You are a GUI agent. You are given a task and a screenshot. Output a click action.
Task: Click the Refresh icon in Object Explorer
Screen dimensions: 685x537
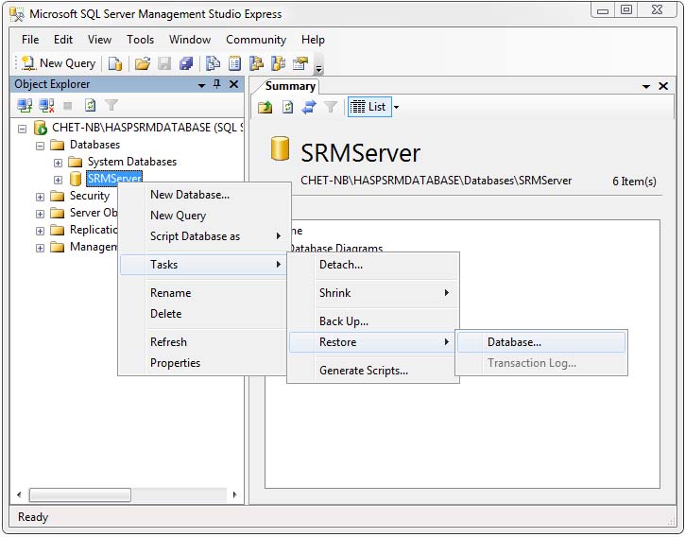click(x=90, y=105)
